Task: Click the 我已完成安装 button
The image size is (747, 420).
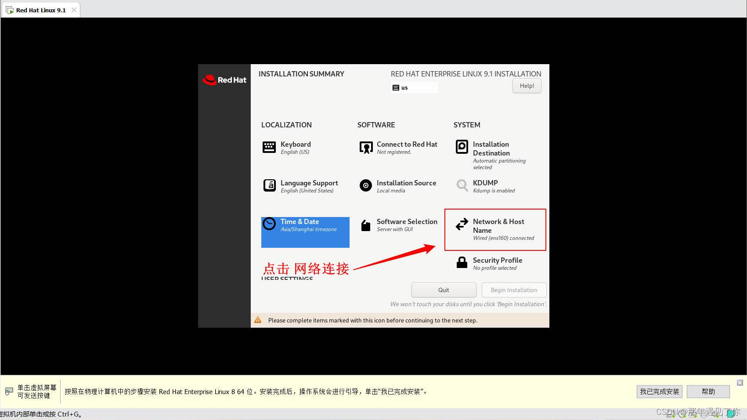Action: pos(659,391)
